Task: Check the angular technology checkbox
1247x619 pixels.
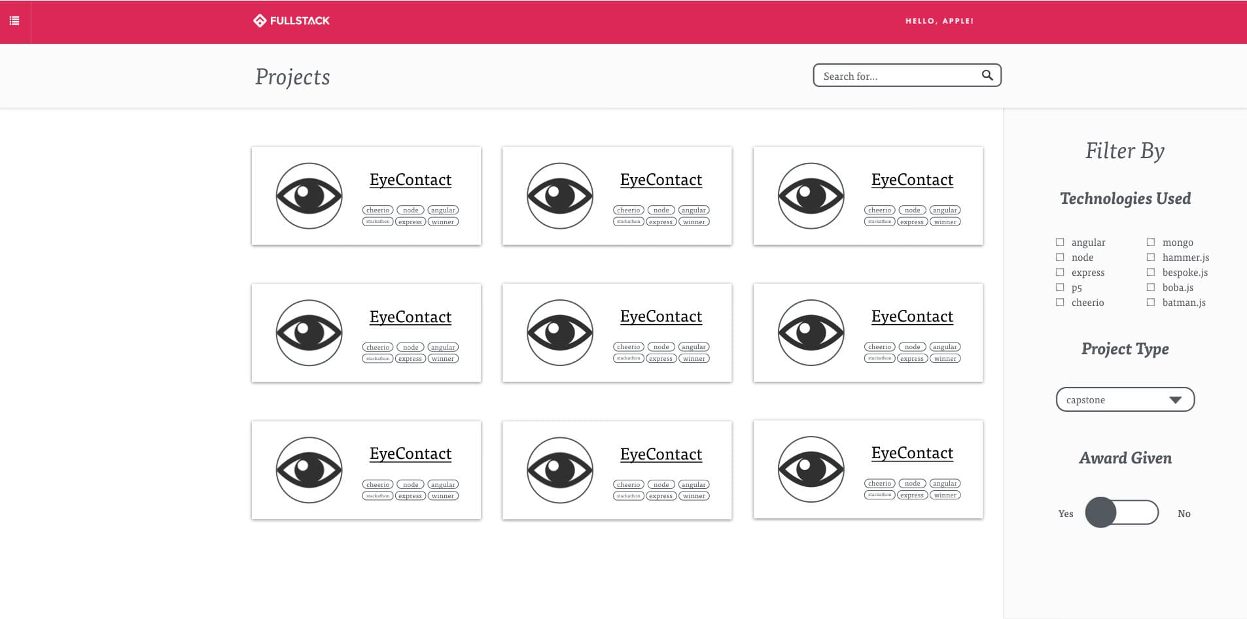Action: pyautogui.click(x=1060, y=242)
